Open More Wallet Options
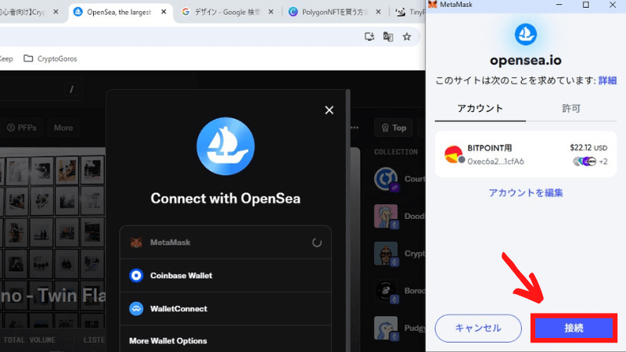 coord(225,341)
